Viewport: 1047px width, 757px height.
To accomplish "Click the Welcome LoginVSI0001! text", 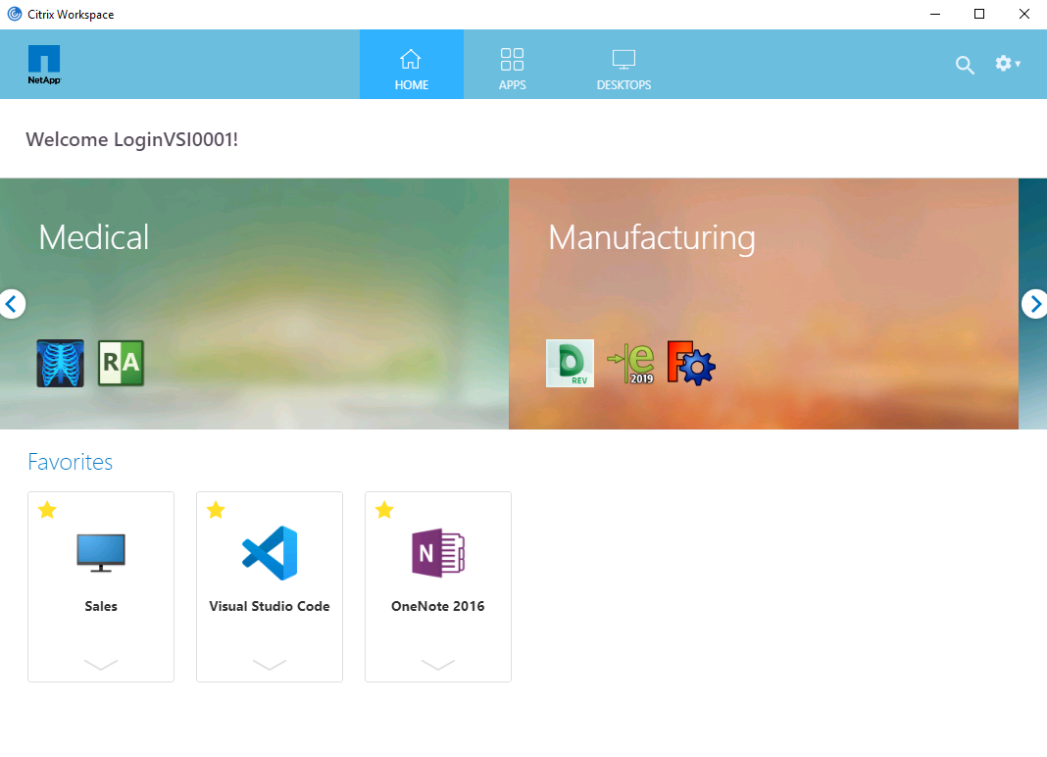I will click(131, 139).
